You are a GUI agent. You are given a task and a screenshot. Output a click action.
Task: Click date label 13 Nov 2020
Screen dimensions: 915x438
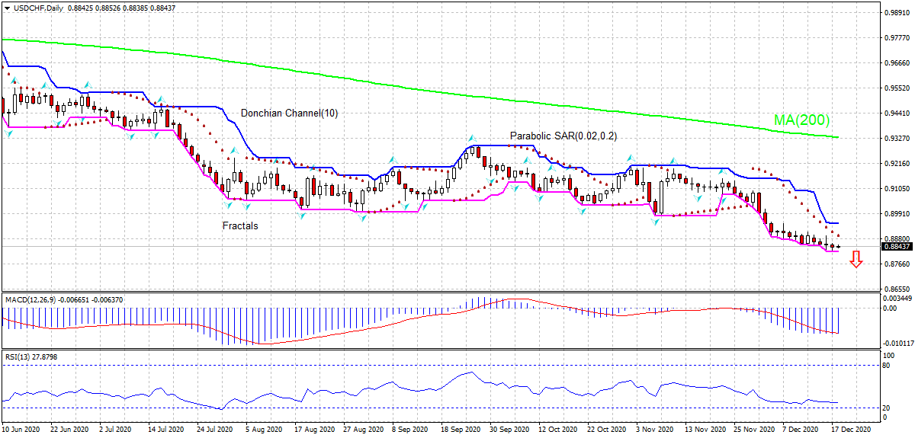tap(705, 429)
